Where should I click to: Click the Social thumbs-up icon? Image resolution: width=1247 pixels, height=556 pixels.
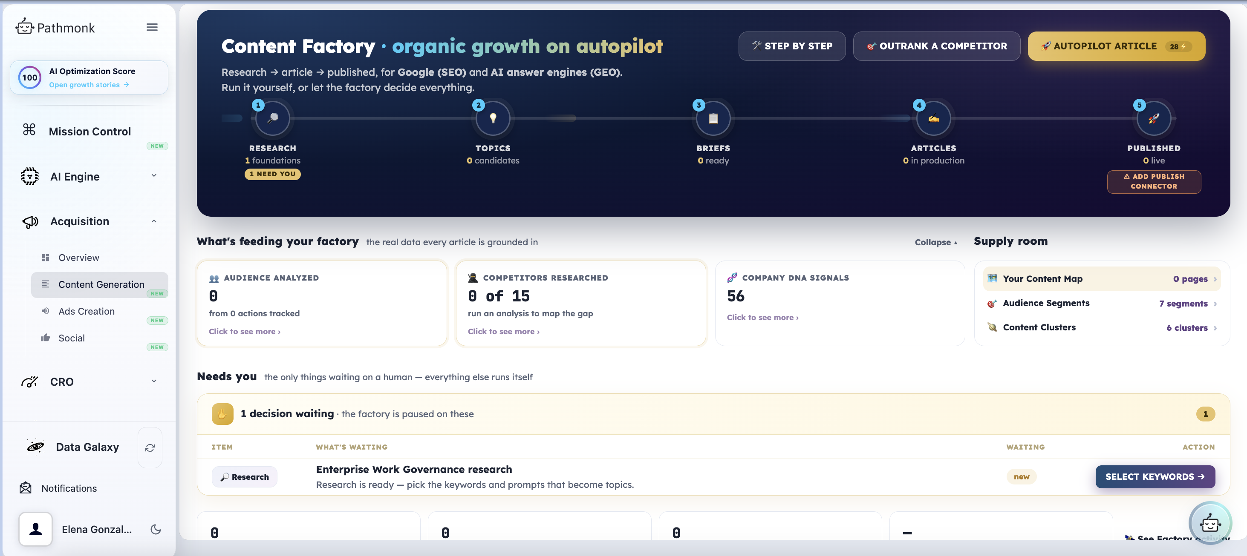46,338
